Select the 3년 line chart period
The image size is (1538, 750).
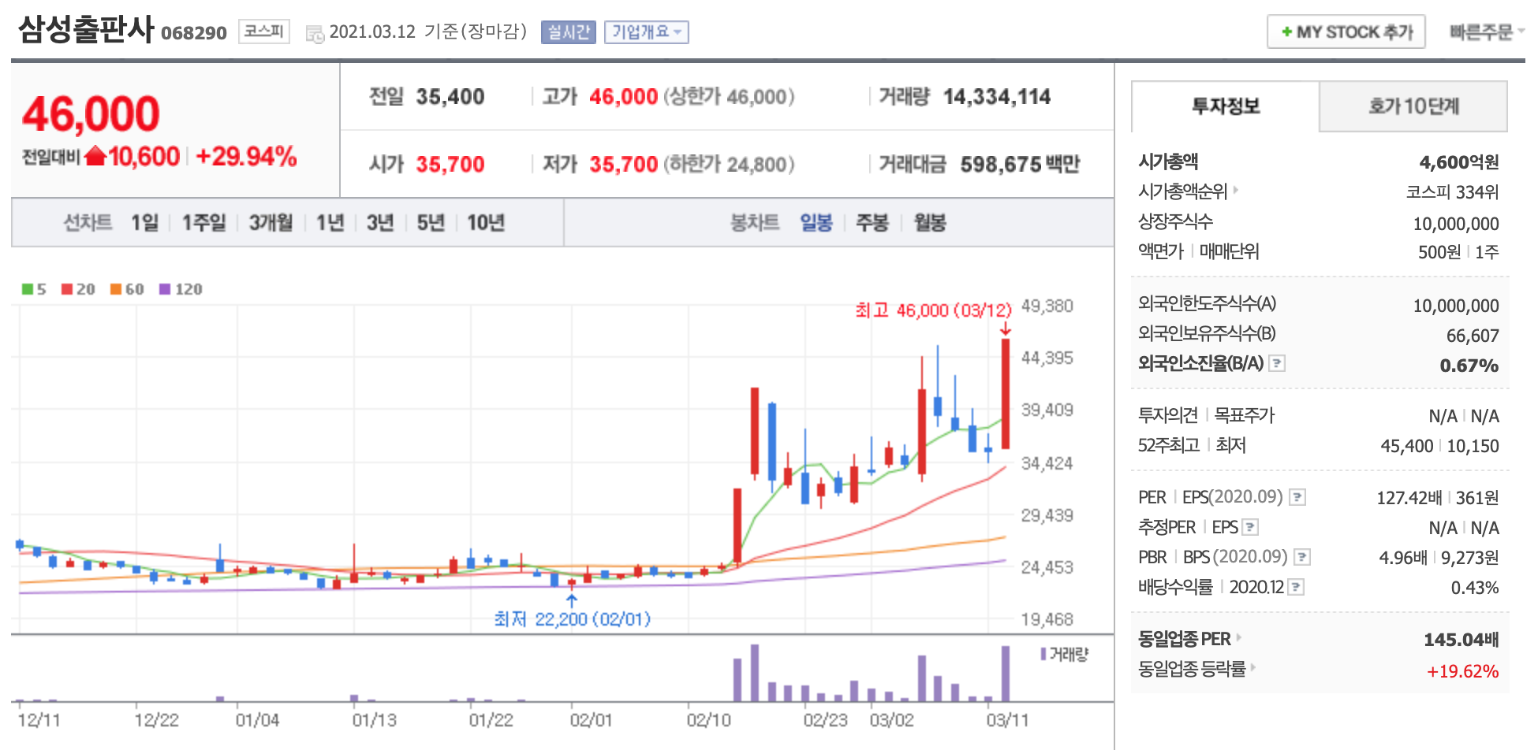click(380, 223)
